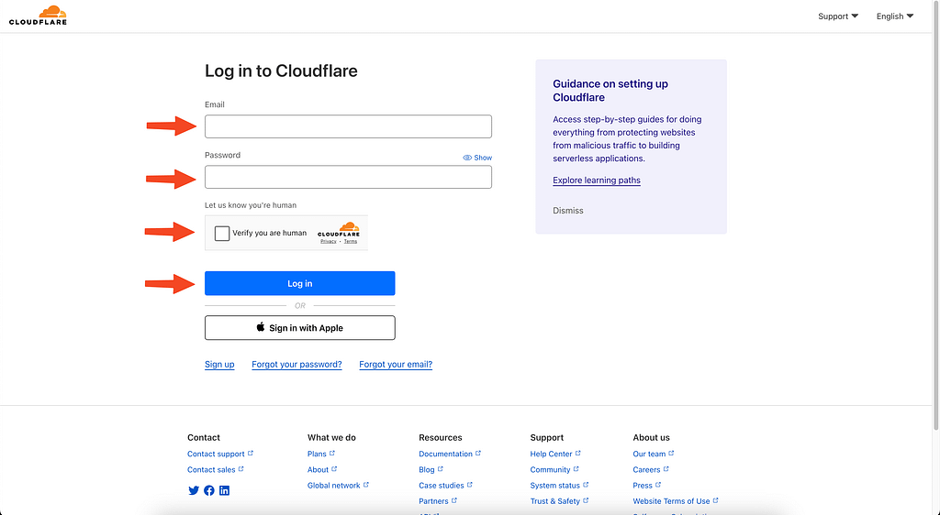
Task: Open the English language dropdown
Action: tap(895, 16)
